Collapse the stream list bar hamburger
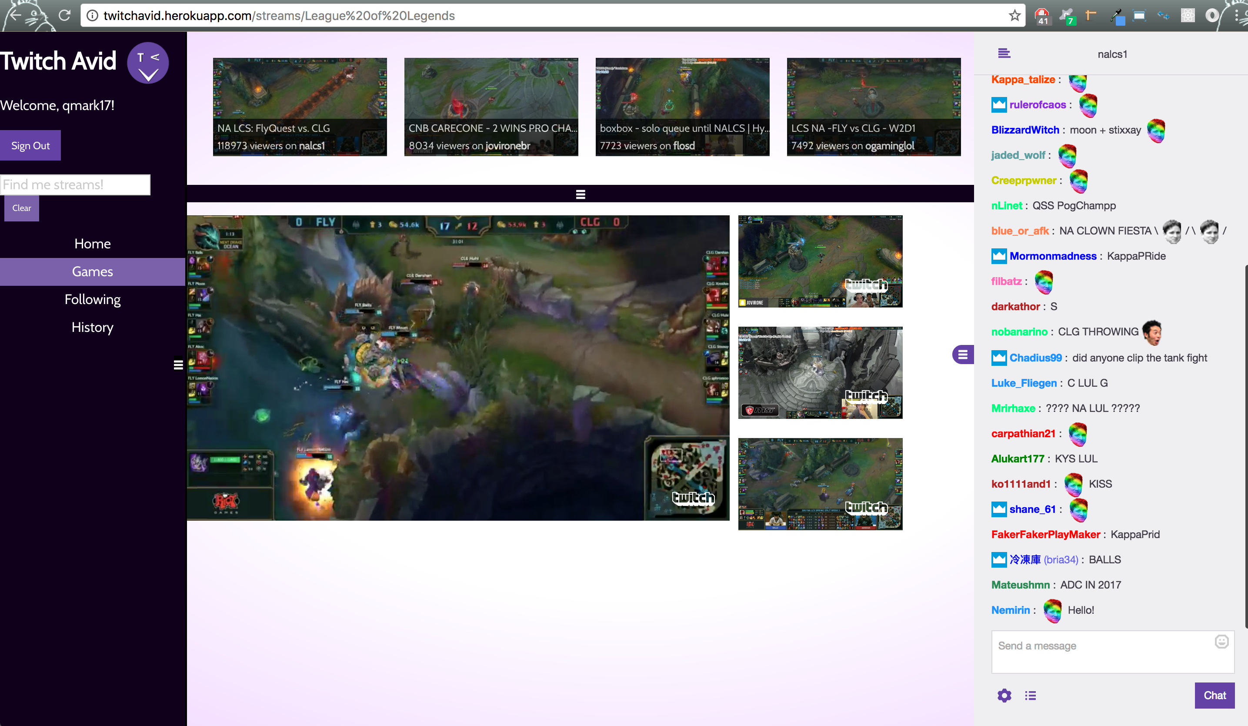 point(581,194)
